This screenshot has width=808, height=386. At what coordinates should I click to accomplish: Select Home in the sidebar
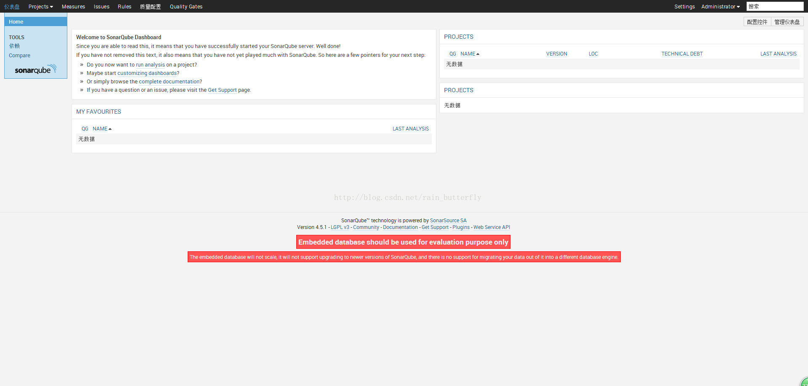pos(36,22)
